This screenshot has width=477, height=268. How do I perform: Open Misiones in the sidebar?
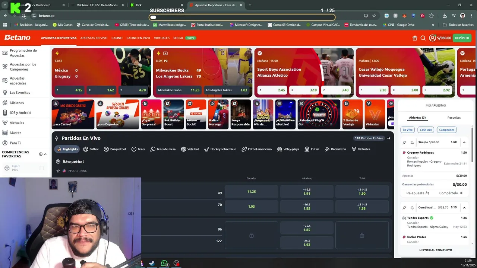point(17,103)
